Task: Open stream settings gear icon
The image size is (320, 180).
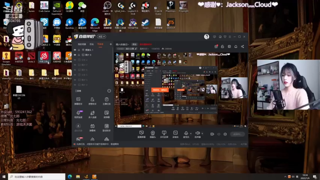Action: click(225, 134)
